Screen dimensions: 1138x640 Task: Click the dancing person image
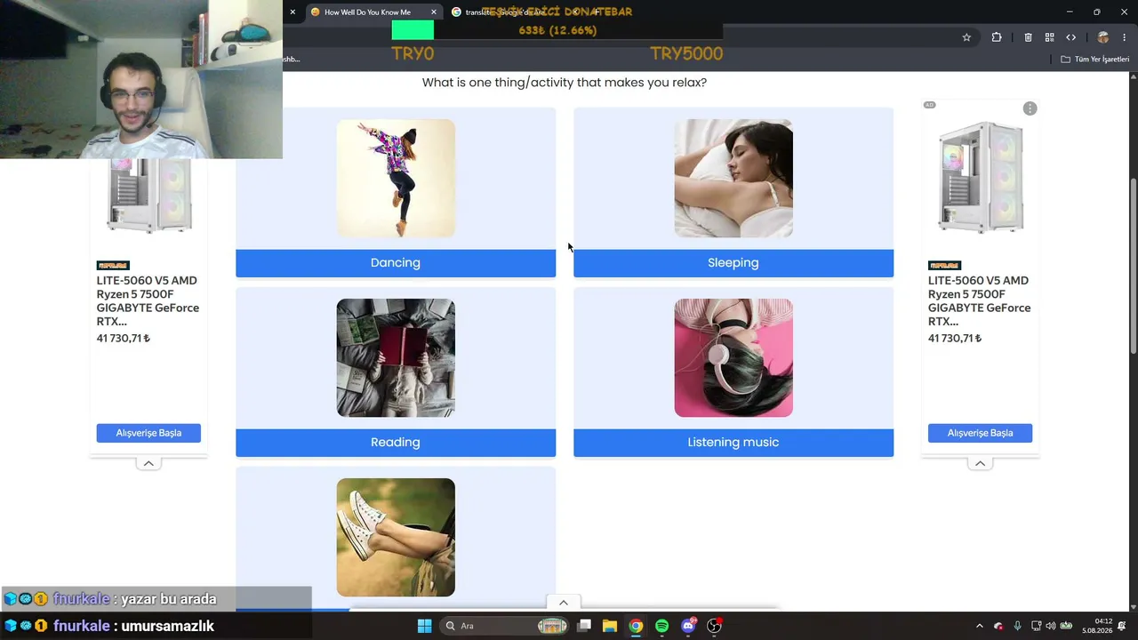(396, 179)
